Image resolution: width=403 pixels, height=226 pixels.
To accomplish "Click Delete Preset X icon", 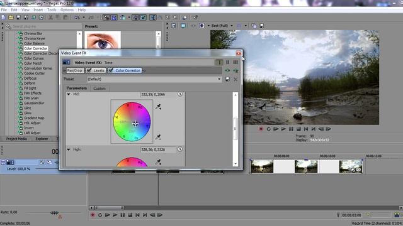I will coord(236,80).
